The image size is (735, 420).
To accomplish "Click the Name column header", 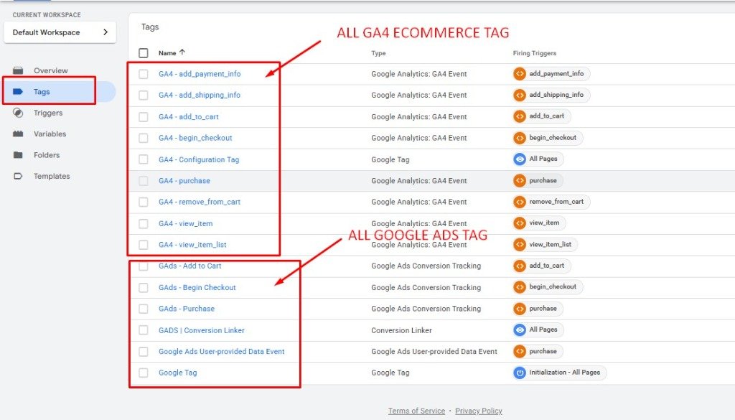I will tap(167, 53).
